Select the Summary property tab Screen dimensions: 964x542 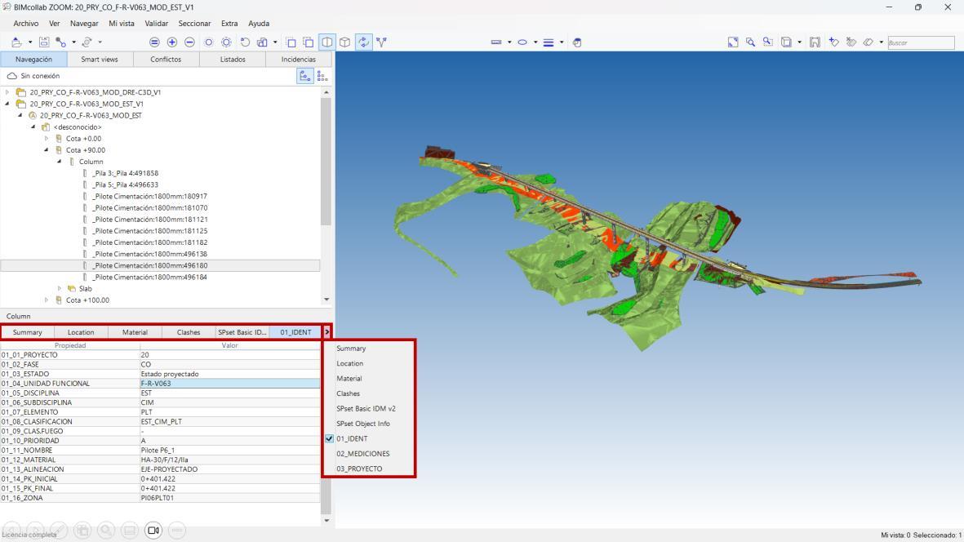(28, 332)
